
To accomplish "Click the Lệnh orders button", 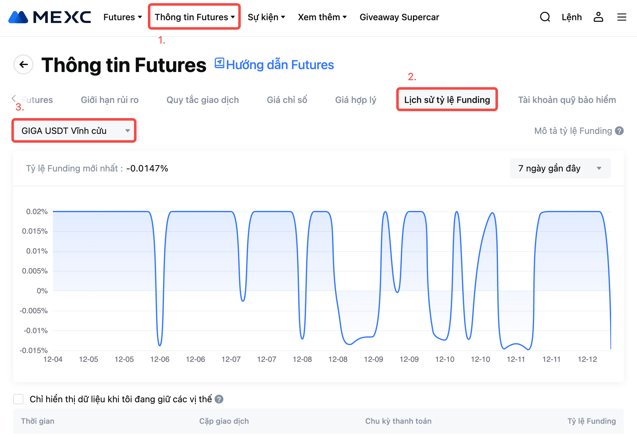I will pyautogui.click(x=571, y=17).
